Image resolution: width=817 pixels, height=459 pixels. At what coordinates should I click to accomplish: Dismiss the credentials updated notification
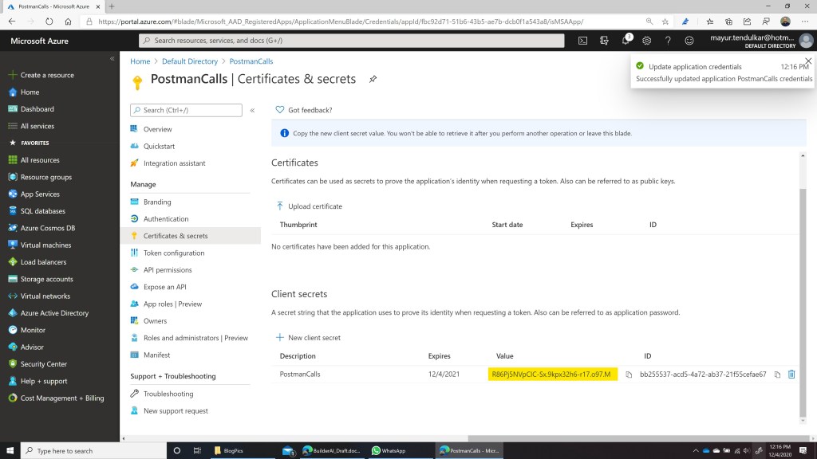tap(808, 61)
